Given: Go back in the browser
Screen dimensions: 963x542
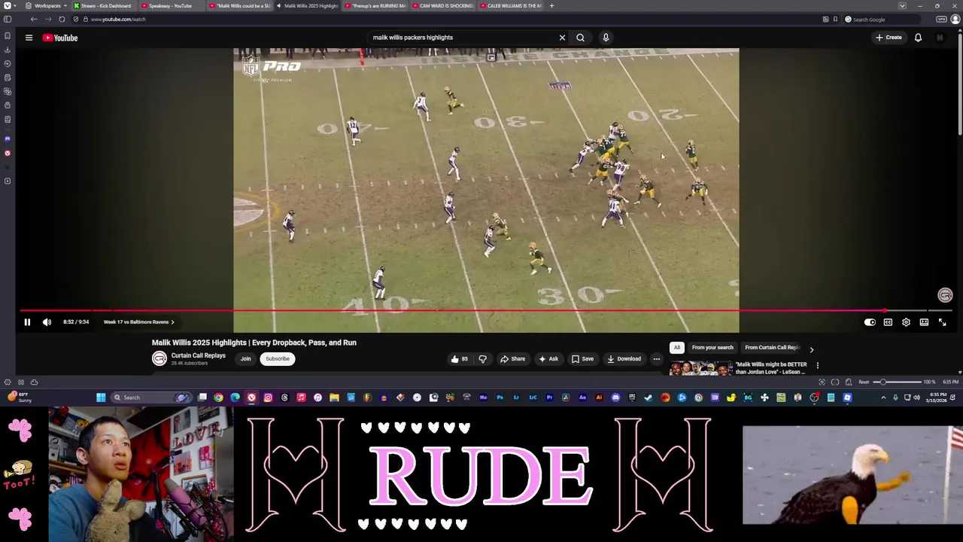Looking at the screenshot, I should (34, 20).
